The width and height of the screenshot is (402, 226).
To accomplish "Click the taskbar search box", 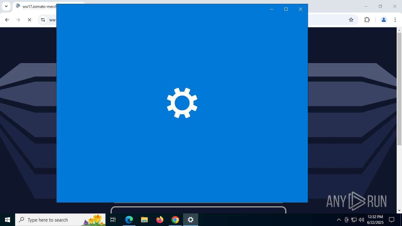I will click(x=60, y=220).
